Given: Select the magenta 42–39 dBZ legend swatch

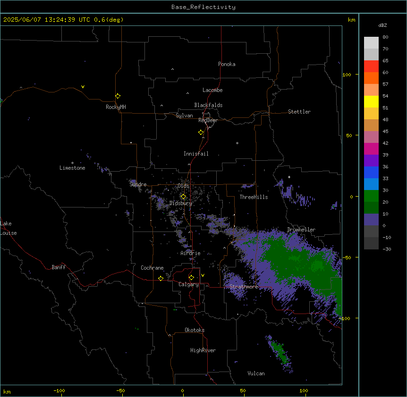Looking at the screenshot, I should click(371, 149).
